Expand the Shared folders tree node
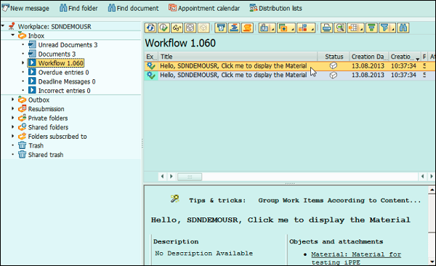 13,127
